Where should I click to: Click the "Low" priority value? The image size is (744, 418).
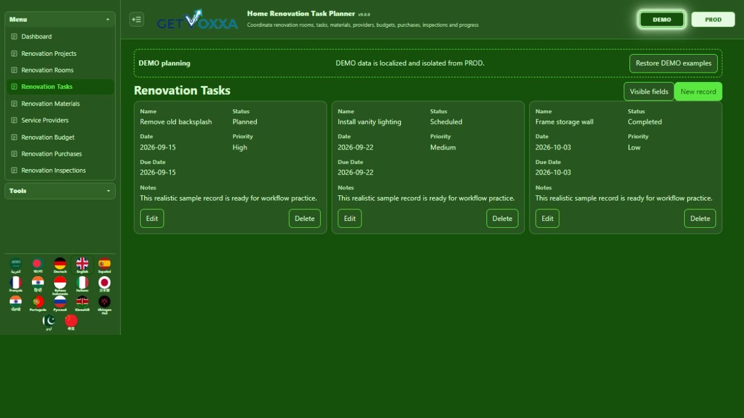point(634,148)
